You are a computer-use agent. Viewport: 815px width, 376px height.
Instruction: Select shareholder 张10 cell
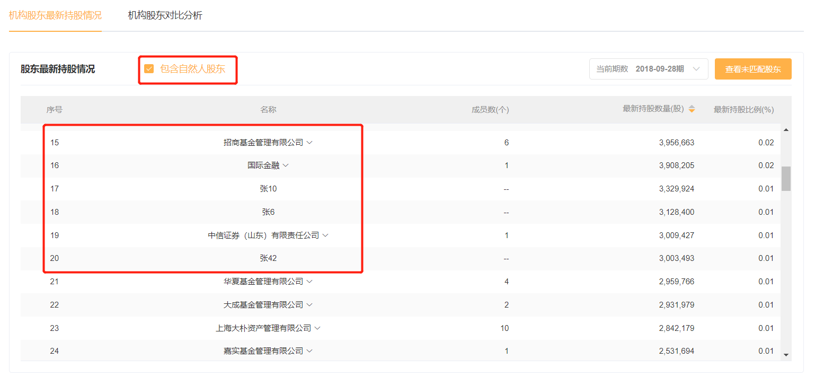pyautogui.click(x=268, y=189)
